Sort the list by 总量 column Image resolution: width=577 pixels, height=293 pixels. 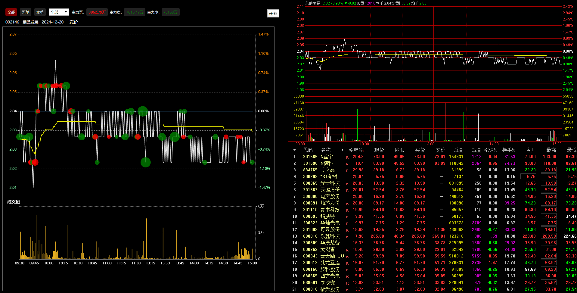tap(458, 150)
